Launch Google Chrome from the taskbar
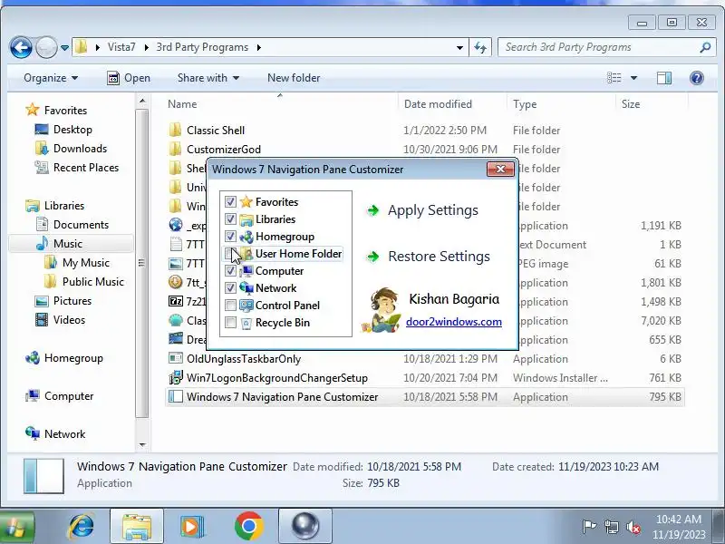This screenshot has height=544, width=725. pos(249,527)
